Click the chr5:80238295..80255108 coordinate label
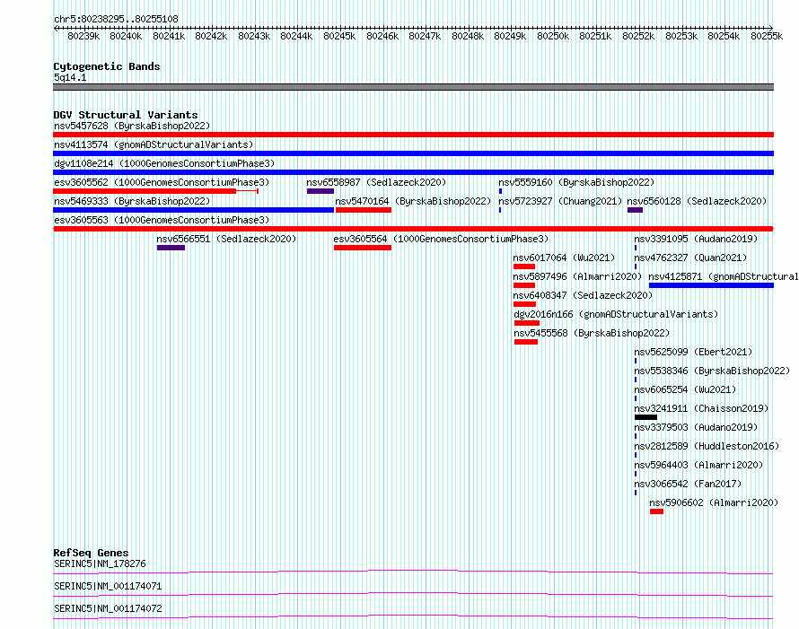Viewport: 799px width, 629px height. 116,19
